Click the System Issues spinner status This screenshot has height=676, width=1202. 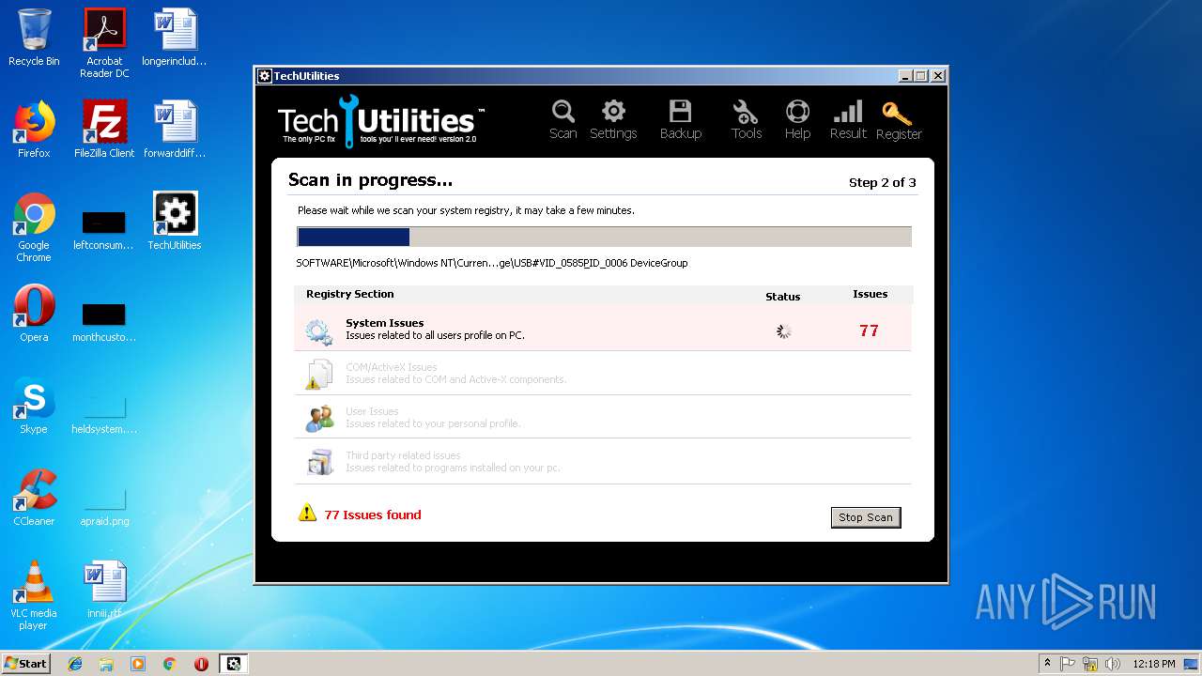(784, 330)
